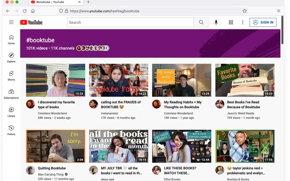Click avatar beside 'LIKE THESE BOOKS?'

pos(157,170)
